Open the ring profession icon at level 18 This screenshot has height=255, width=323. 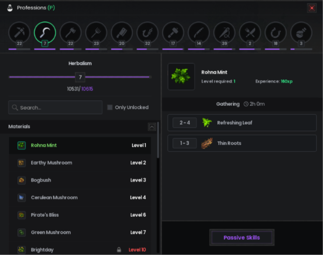275,32
